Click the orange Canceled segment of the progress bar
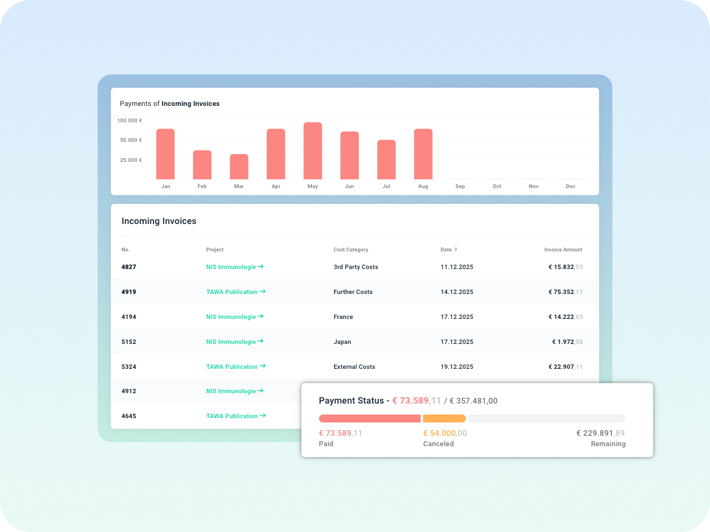Image resolution: width=710 pixels, height=532 pixels. [x=445, y=418]
